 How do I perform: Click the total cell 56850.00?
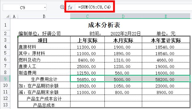[87, 79]
